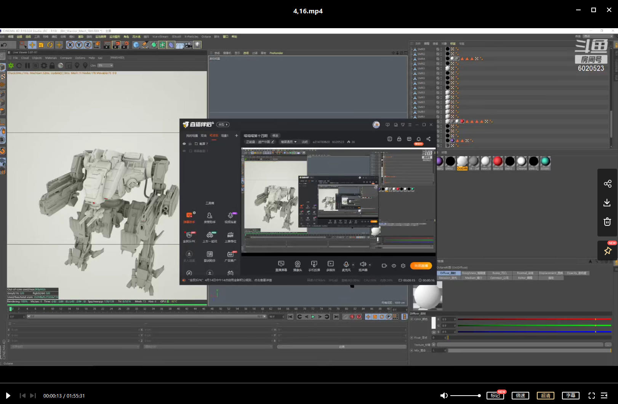This screenshot has height=404, width=618.
Task: Mute audio with the speaker icon
Action: (444, 396)
